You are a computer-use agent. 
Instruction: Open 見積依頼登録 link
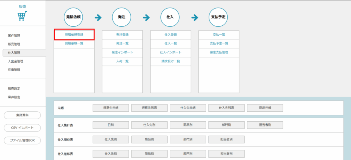[x=74, y=35]
